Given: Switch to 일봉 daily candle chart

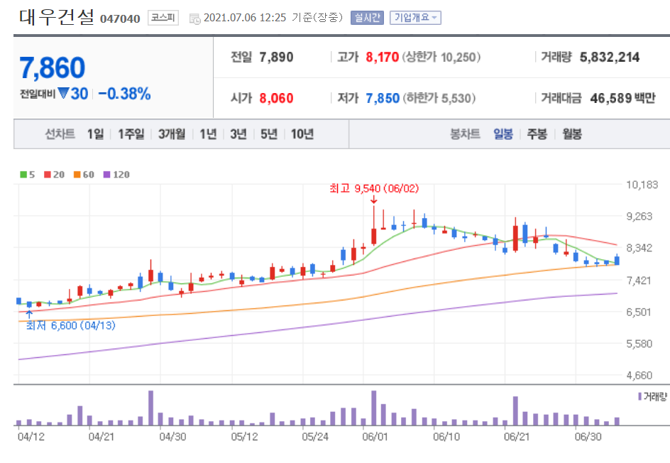Looking at the screenshot, I should 503,134.
